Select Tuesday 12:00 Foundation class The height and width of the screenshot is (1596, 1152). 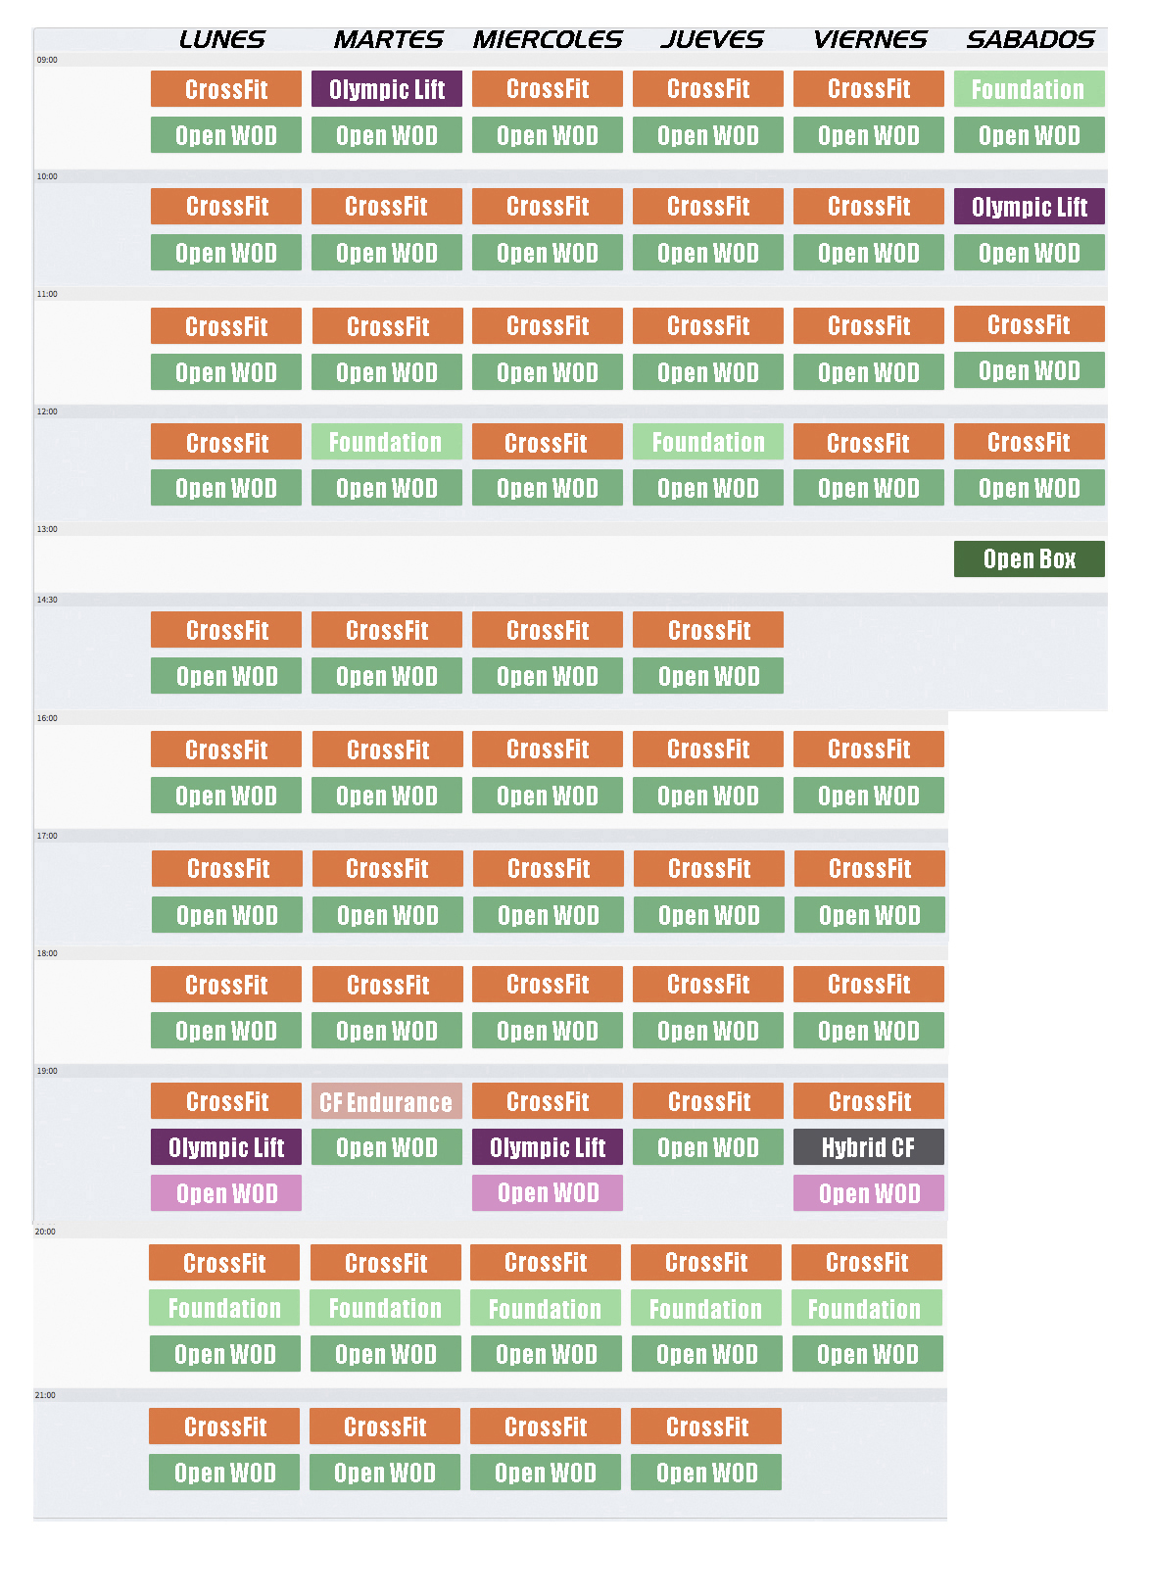click(x=387, y=442)
